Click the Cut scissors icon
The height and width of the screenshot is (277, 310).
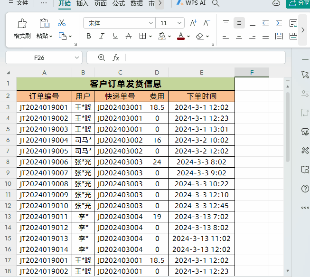tap(62, 23)
